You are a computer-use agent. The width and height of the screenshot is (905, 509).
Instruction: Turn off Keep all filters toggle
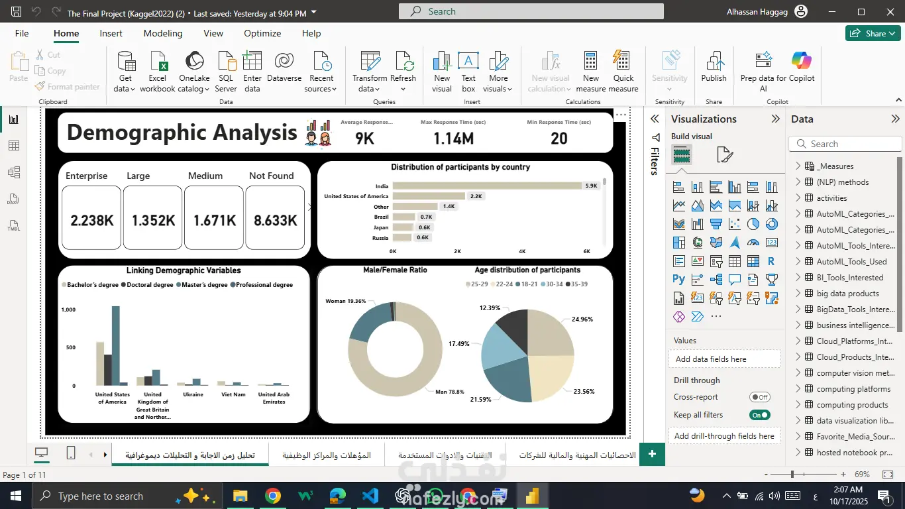759,415
